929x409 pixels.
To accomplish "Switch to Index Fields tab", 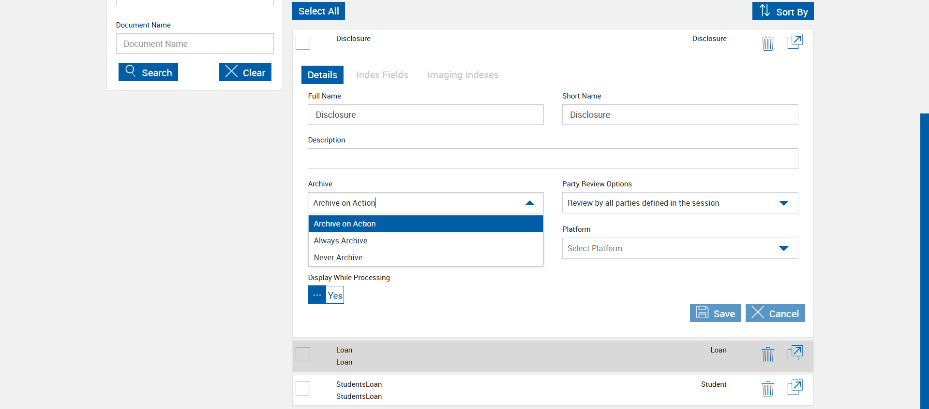I will click(x=382, y=75).
